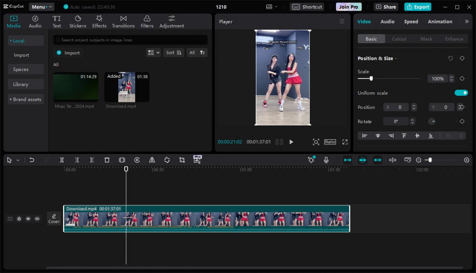Viewport: 476px width, 273px height.
Task: Mute the track with speaker icon
Action: pyautogui.click(x=37, y=219)
